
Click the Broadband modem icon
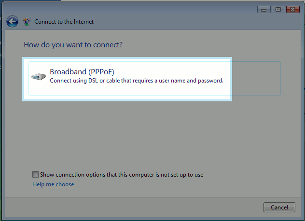click(x=38, y=77)
